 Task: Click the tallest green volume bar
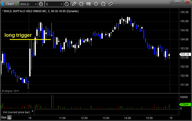[51, 102]
